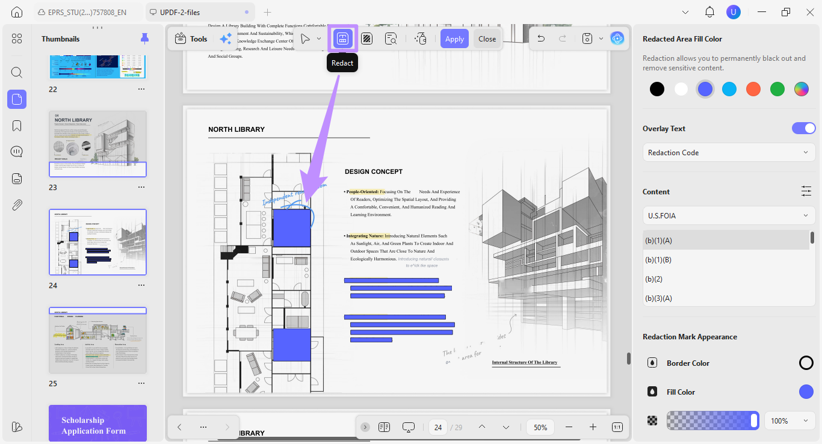Click the UPDF AI sparkle icon
Screen dimensions: 822x444
pos(226,39)
